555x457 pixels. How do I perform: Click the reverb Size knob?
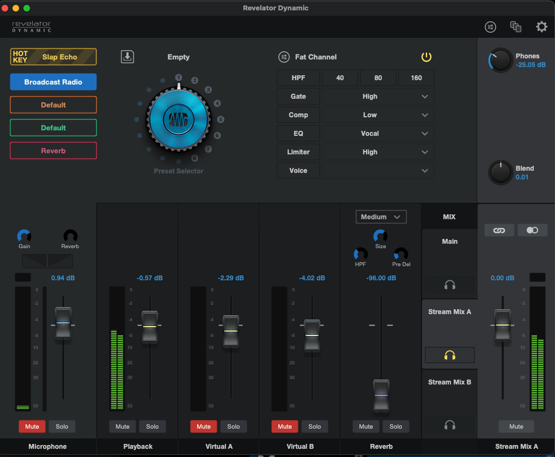pyautogui.click(x=381, y=236)
